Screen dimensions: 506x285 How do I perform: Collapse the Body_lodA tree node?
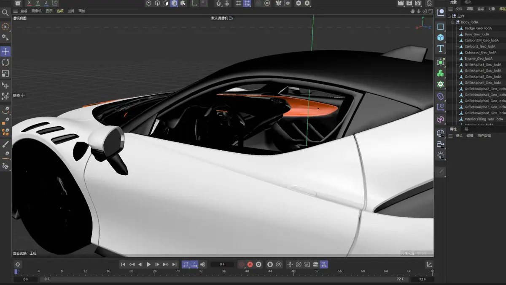tap(453, 22)
